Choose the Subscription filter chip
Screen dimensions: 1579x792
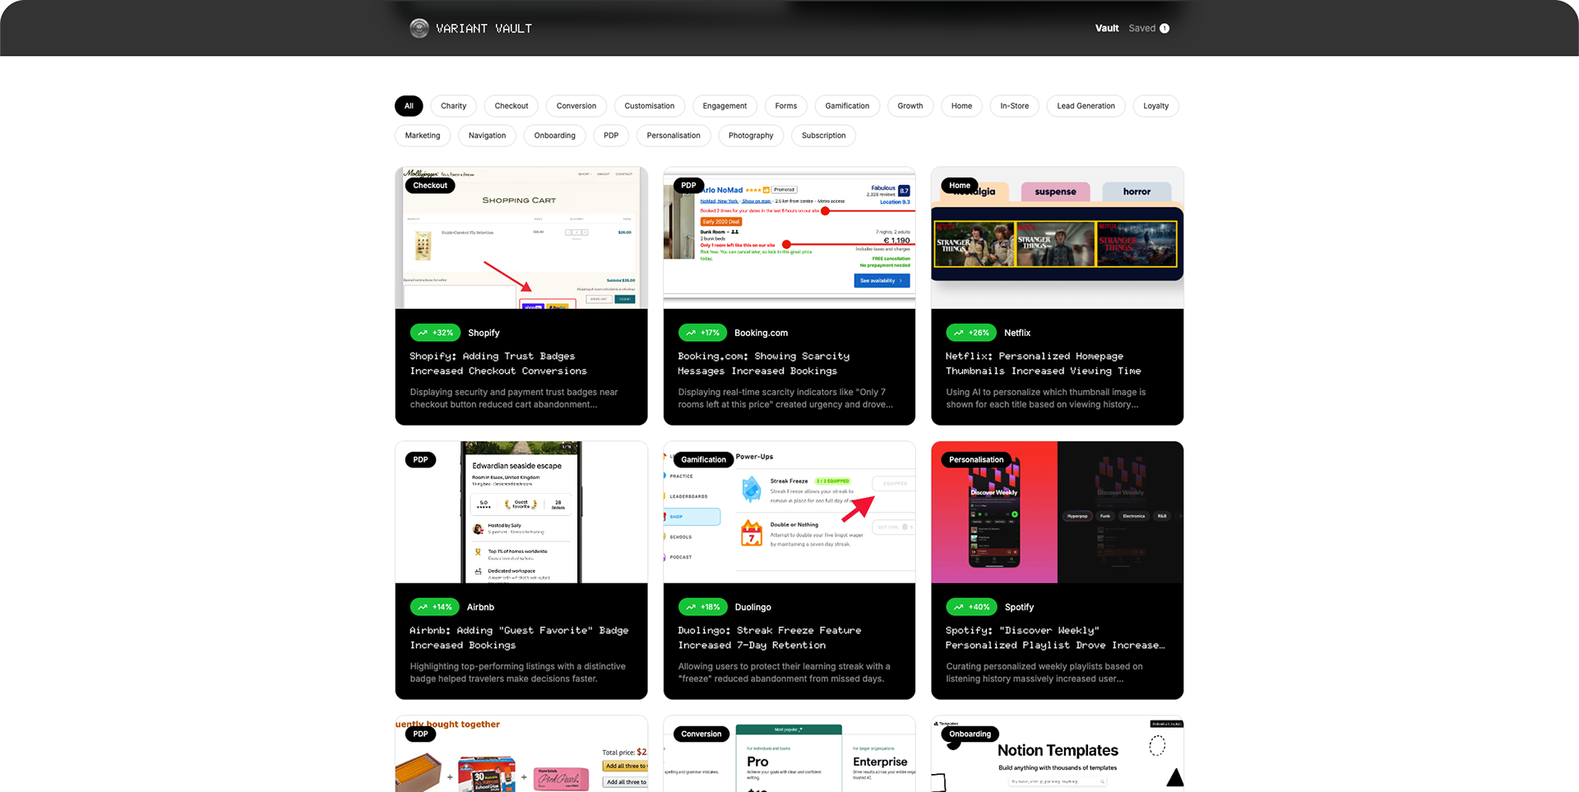(824, 136)
